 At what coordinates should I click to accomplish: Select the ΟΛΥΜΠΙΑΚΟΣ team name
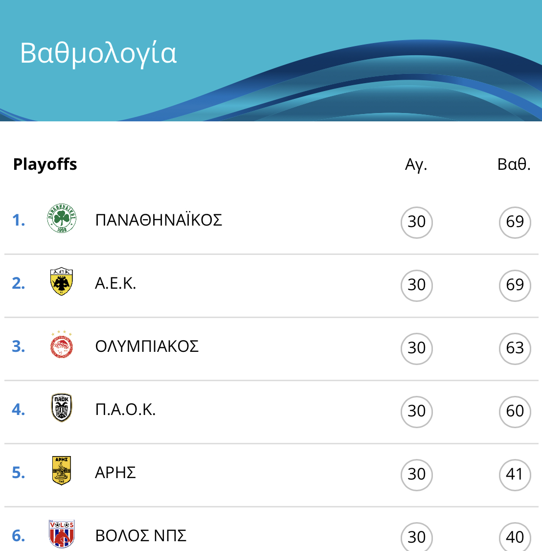pos(147,346)
